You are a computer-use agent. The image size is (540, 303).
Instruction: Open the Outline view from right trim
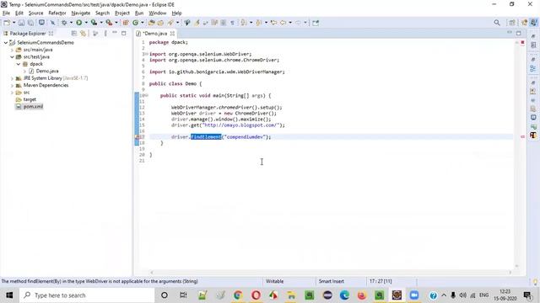pos(533,68)
